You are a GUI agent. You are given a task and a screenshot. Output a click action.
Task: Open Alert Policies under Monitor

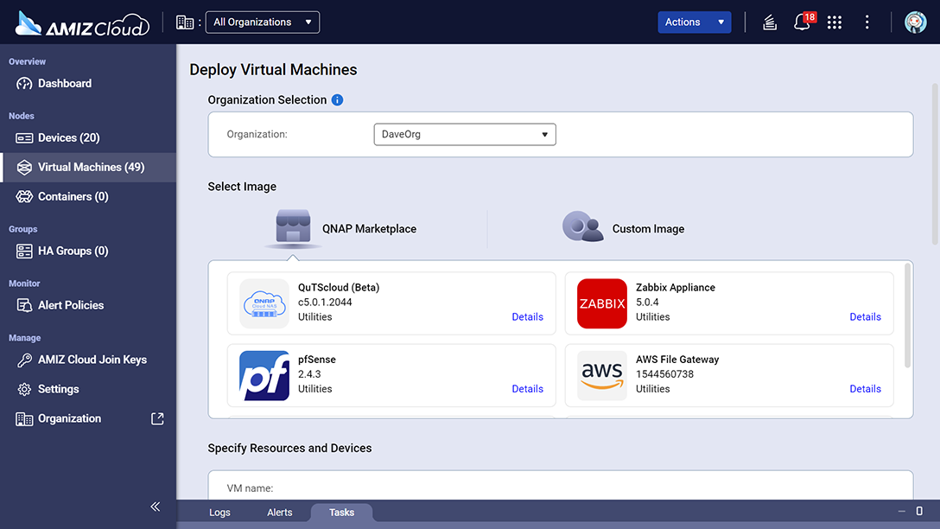[x=73, y=304]
